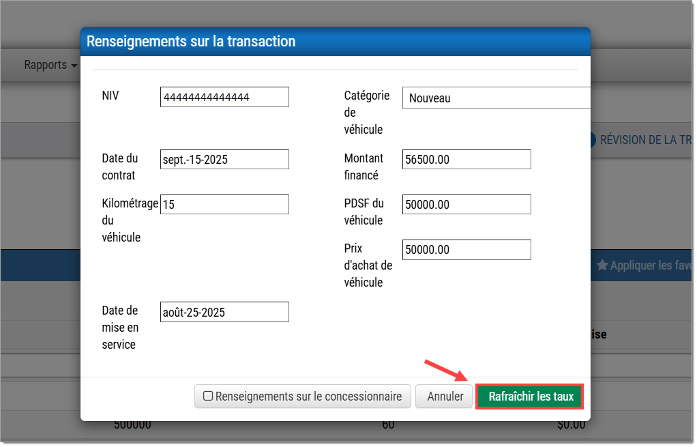Click the Appliquer les favoris text
Image resolution: width=697 pixels, height=447 pixels.
[651, 265]
